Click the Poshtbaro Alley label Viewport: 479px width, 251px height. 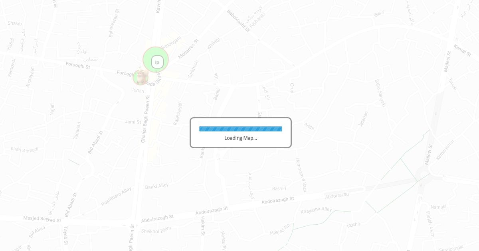[x=116, y=196]
